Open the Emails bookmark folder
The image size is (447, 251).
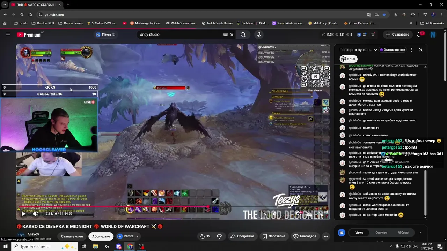pos(21,23)
